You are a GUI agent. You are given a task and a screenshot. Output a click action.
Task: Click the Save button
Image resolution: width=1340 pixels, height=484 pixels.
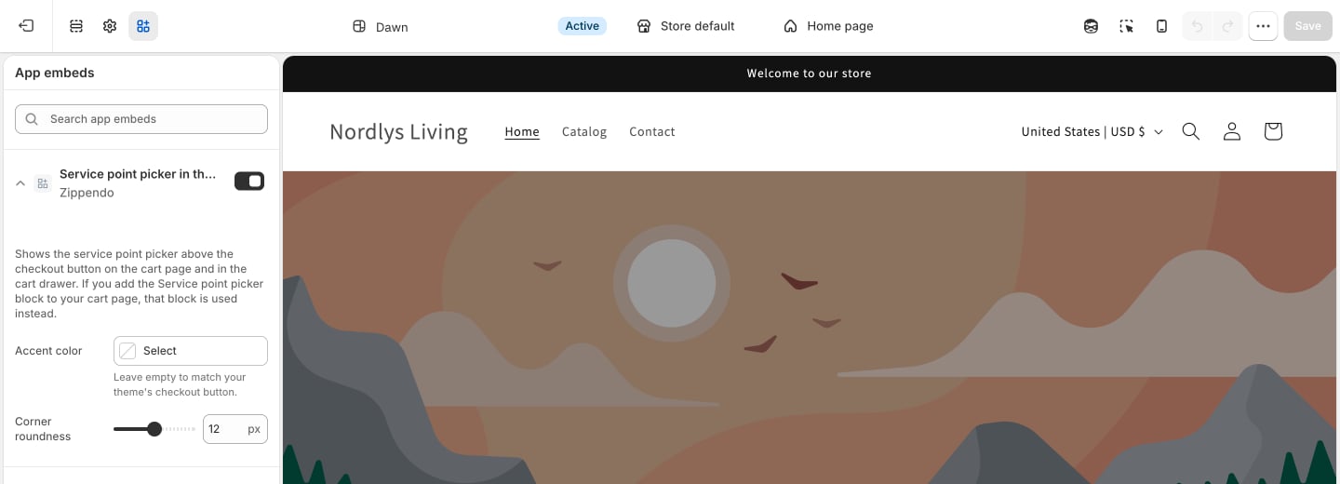[1307, 26]
